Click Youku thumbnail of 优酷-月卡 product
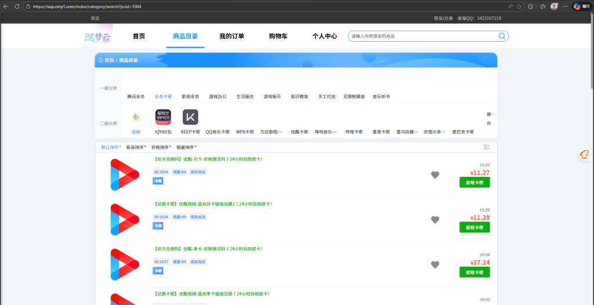 (x=125, y=175)
